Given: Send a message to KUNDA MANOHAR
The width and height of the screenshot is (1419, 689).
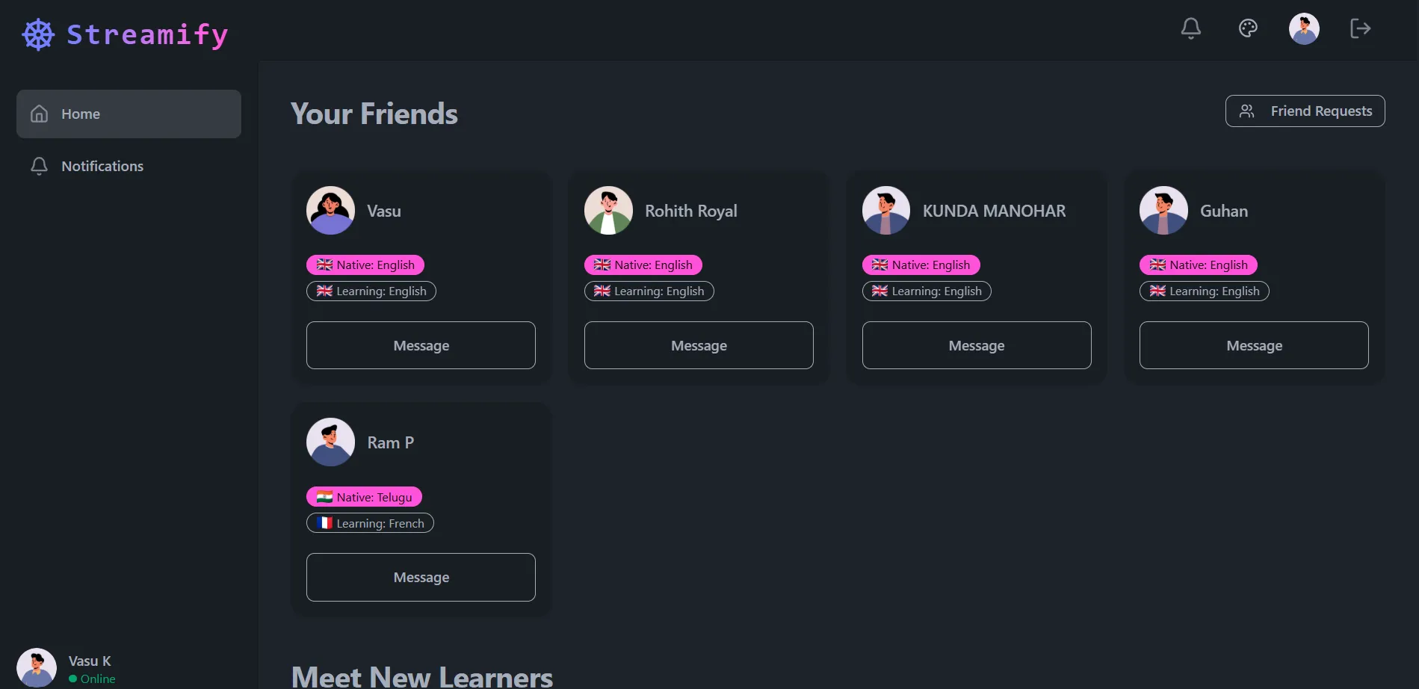Looking at the screenshot, I should (x=976, y=345).
